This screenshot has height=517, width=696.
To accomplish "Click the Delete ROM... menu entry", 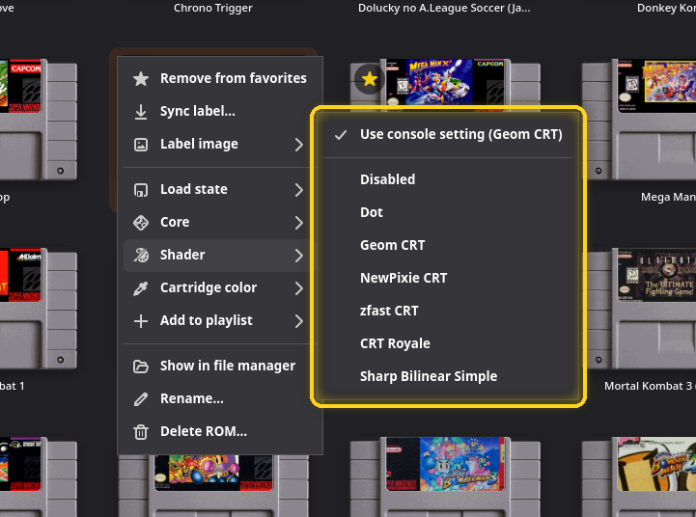I will tap(220, 431).
